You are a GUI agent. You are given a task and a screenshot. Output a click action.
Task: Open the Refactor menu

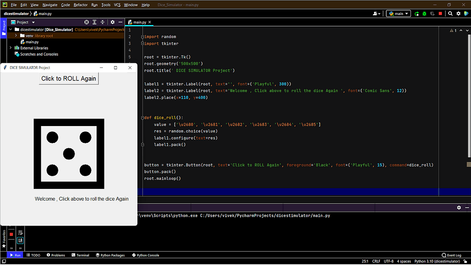pyautogui.click(x=80, y=5)
